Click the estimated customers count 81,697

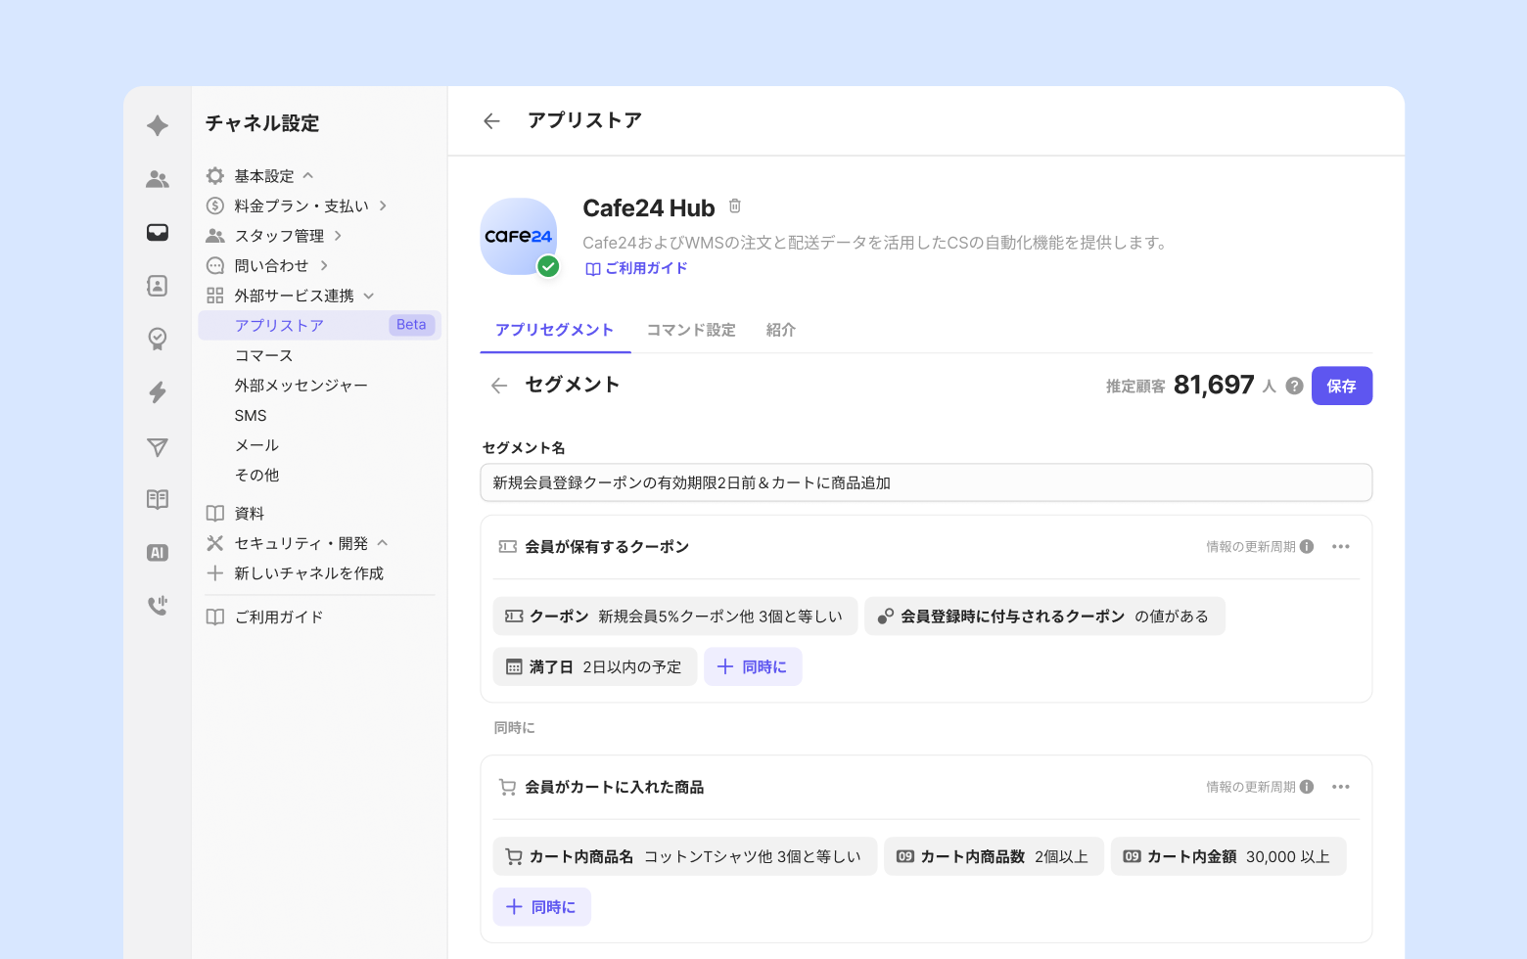[1214, 386]
